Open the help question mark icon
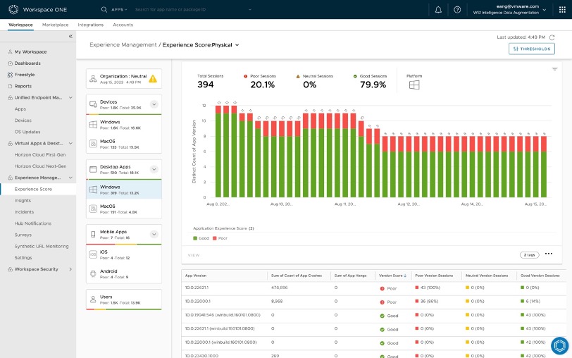 tap(457, 10)
